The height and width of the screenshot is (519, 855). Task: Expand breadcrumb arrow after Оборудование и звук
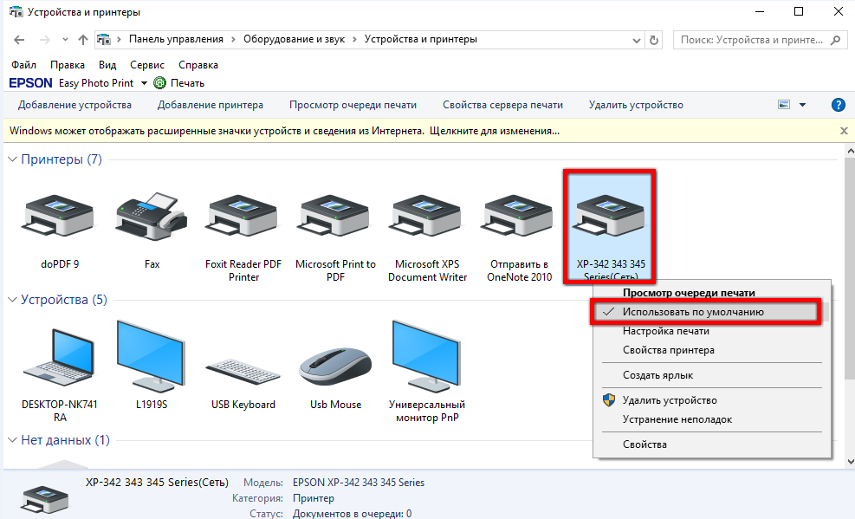(x=354, y=39)
